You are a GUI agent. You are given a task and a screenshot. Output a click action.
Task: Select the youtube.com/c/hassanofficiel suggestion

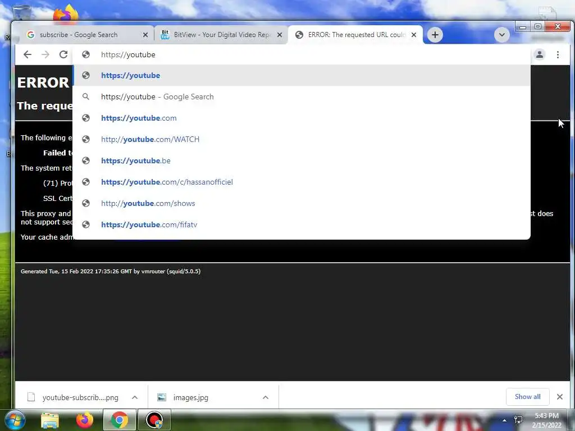[302, 182]
